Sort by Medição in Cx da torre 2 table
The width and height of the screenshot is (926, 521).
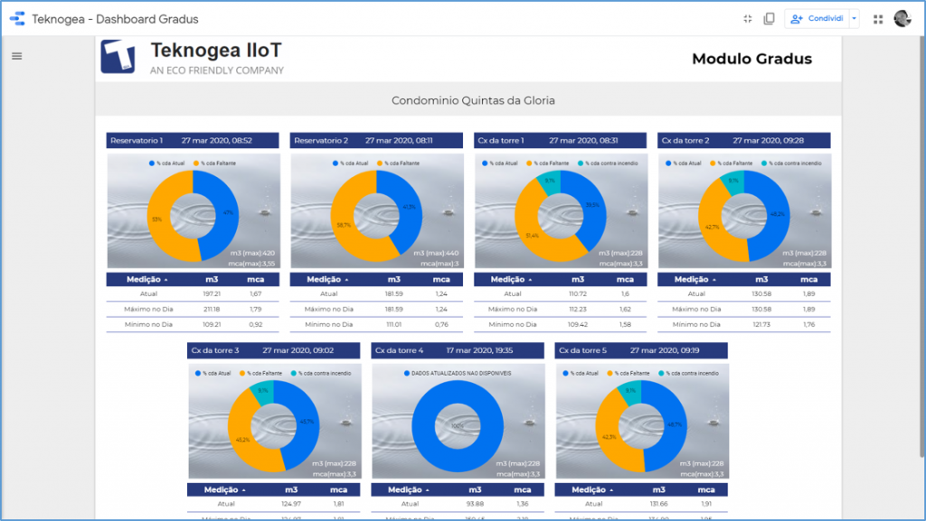tap(695, 279)
